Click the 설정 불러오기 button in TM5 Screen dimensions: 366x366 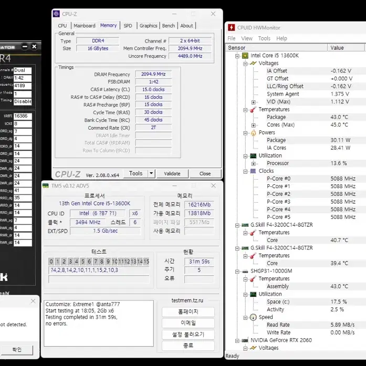point(188,334)
